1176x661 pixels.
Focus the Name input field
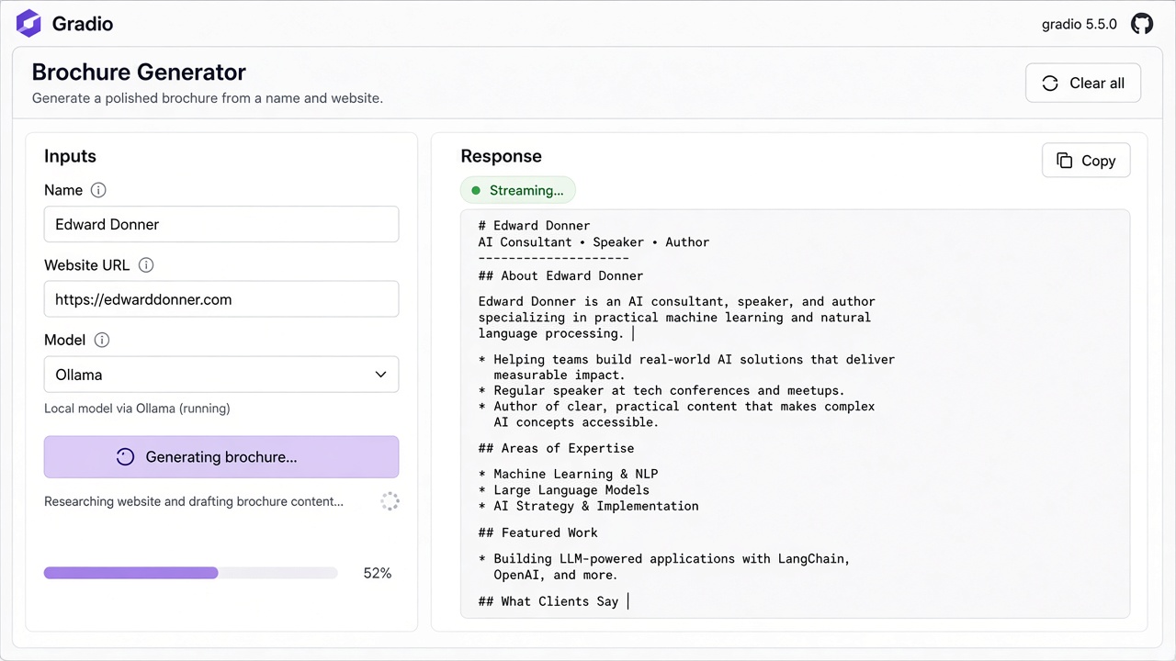[x=221, y=224]
